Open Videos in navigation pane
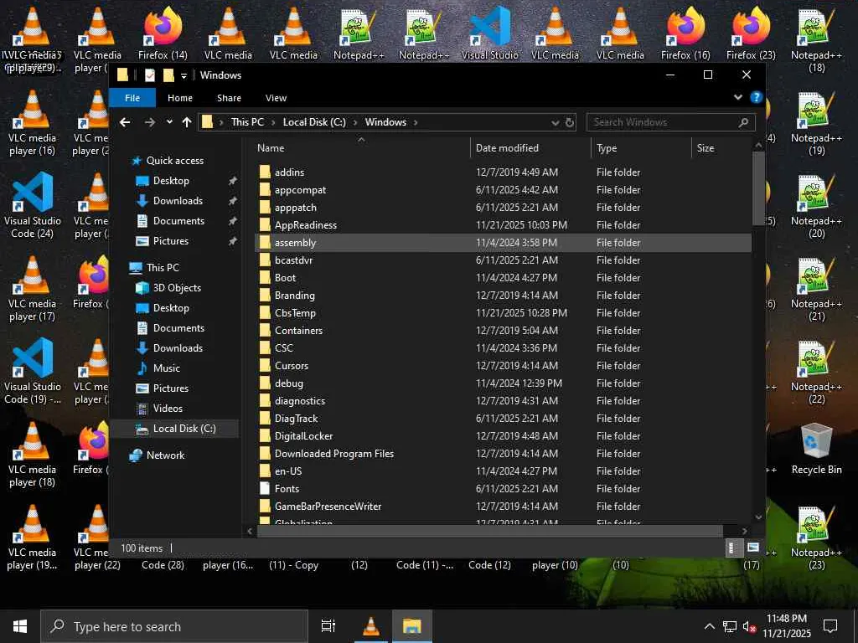Screen dimensions: 858x643 pyautogui.click(x=168, y=409)
